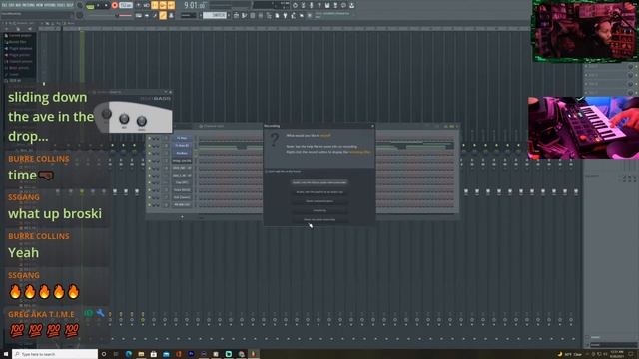Toggle the green LED of first channel rack row
This screenshot has height=359, width=639.
click(x=149, y=138)
